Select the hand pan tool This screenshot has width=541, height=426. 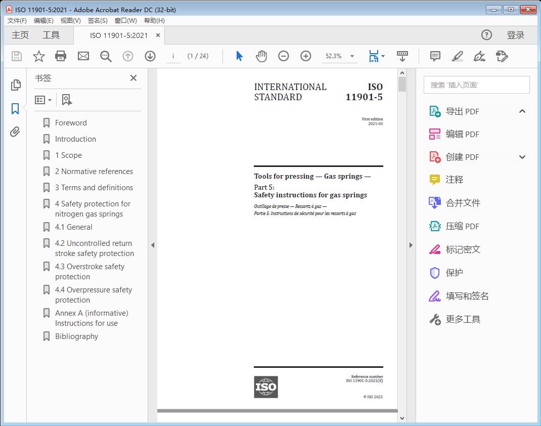tap(261, 56)
